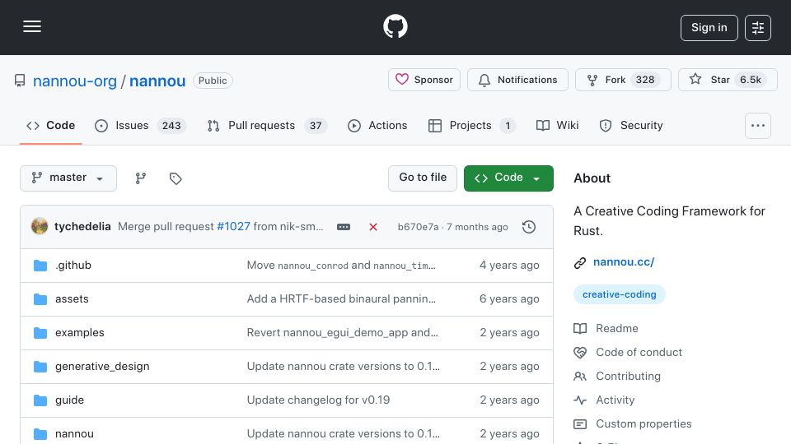Select the Code tab
Viewport: 791px width, 444px height.
(50, 125)
